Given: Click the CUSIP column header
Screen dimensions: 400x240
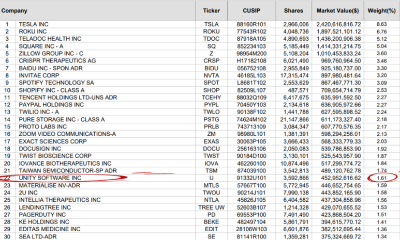Looking at the screenshot, I should click(251, 11).
